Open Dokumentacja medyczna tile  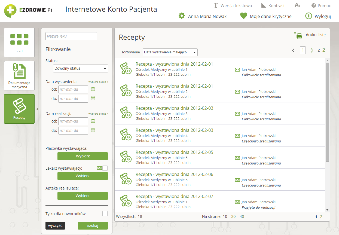tap(19, 76)
